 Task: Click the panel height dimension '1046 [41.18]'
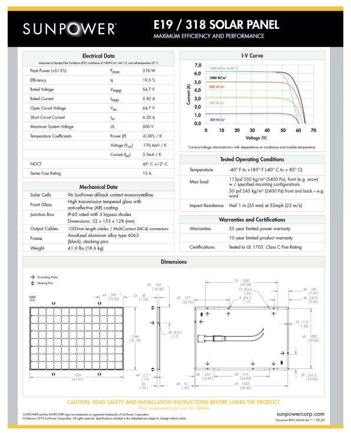click(x=135, y=338)
